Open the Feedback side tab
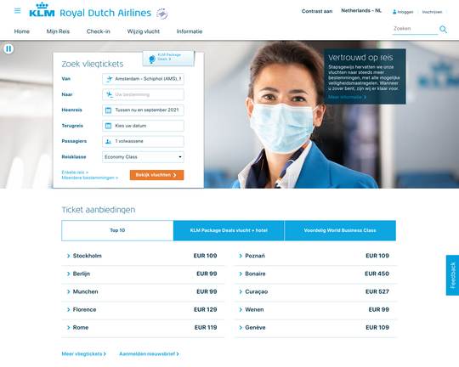The height and width of the screenshot is (367, 459). tap(452, 275)
